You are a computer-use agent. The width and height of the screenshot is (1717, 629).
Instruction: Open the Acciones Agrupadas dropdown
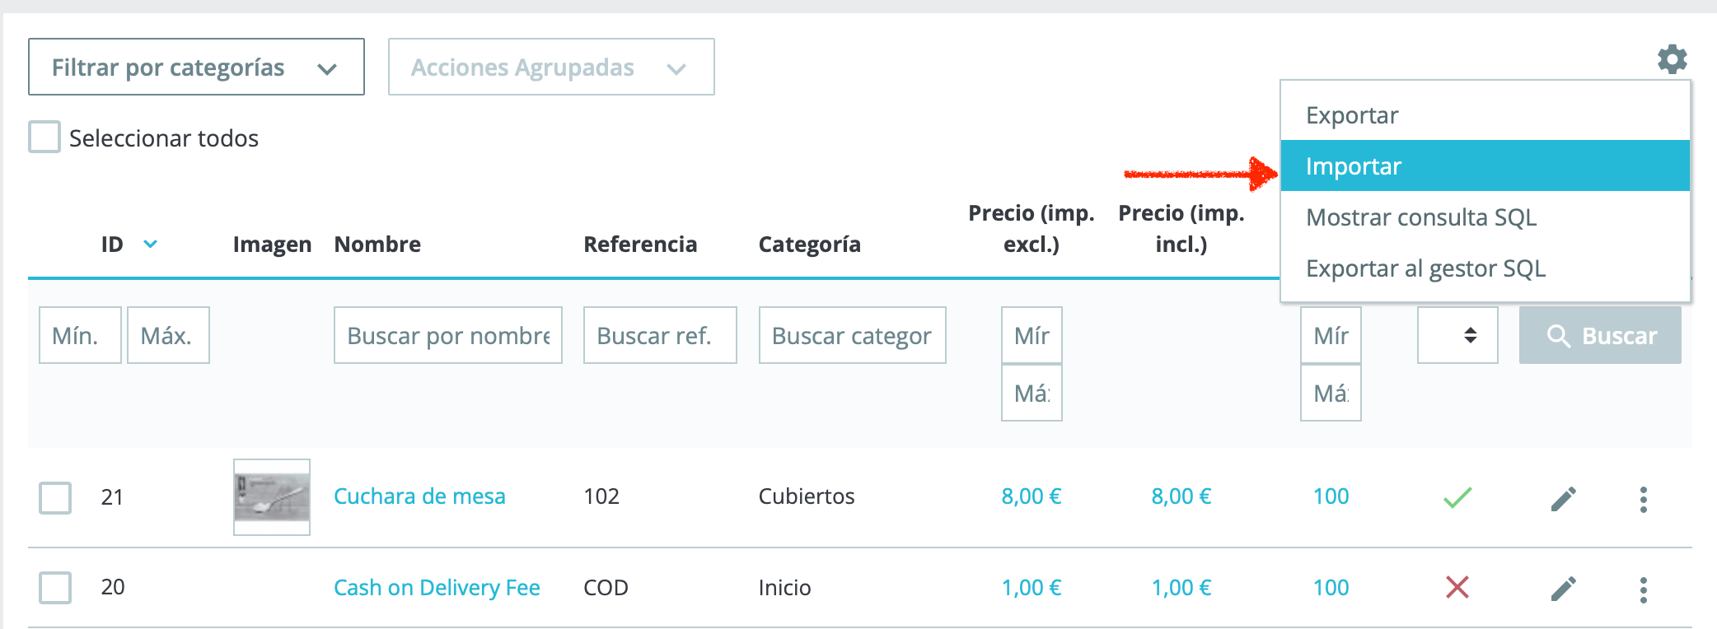click(x=551, y=67)
